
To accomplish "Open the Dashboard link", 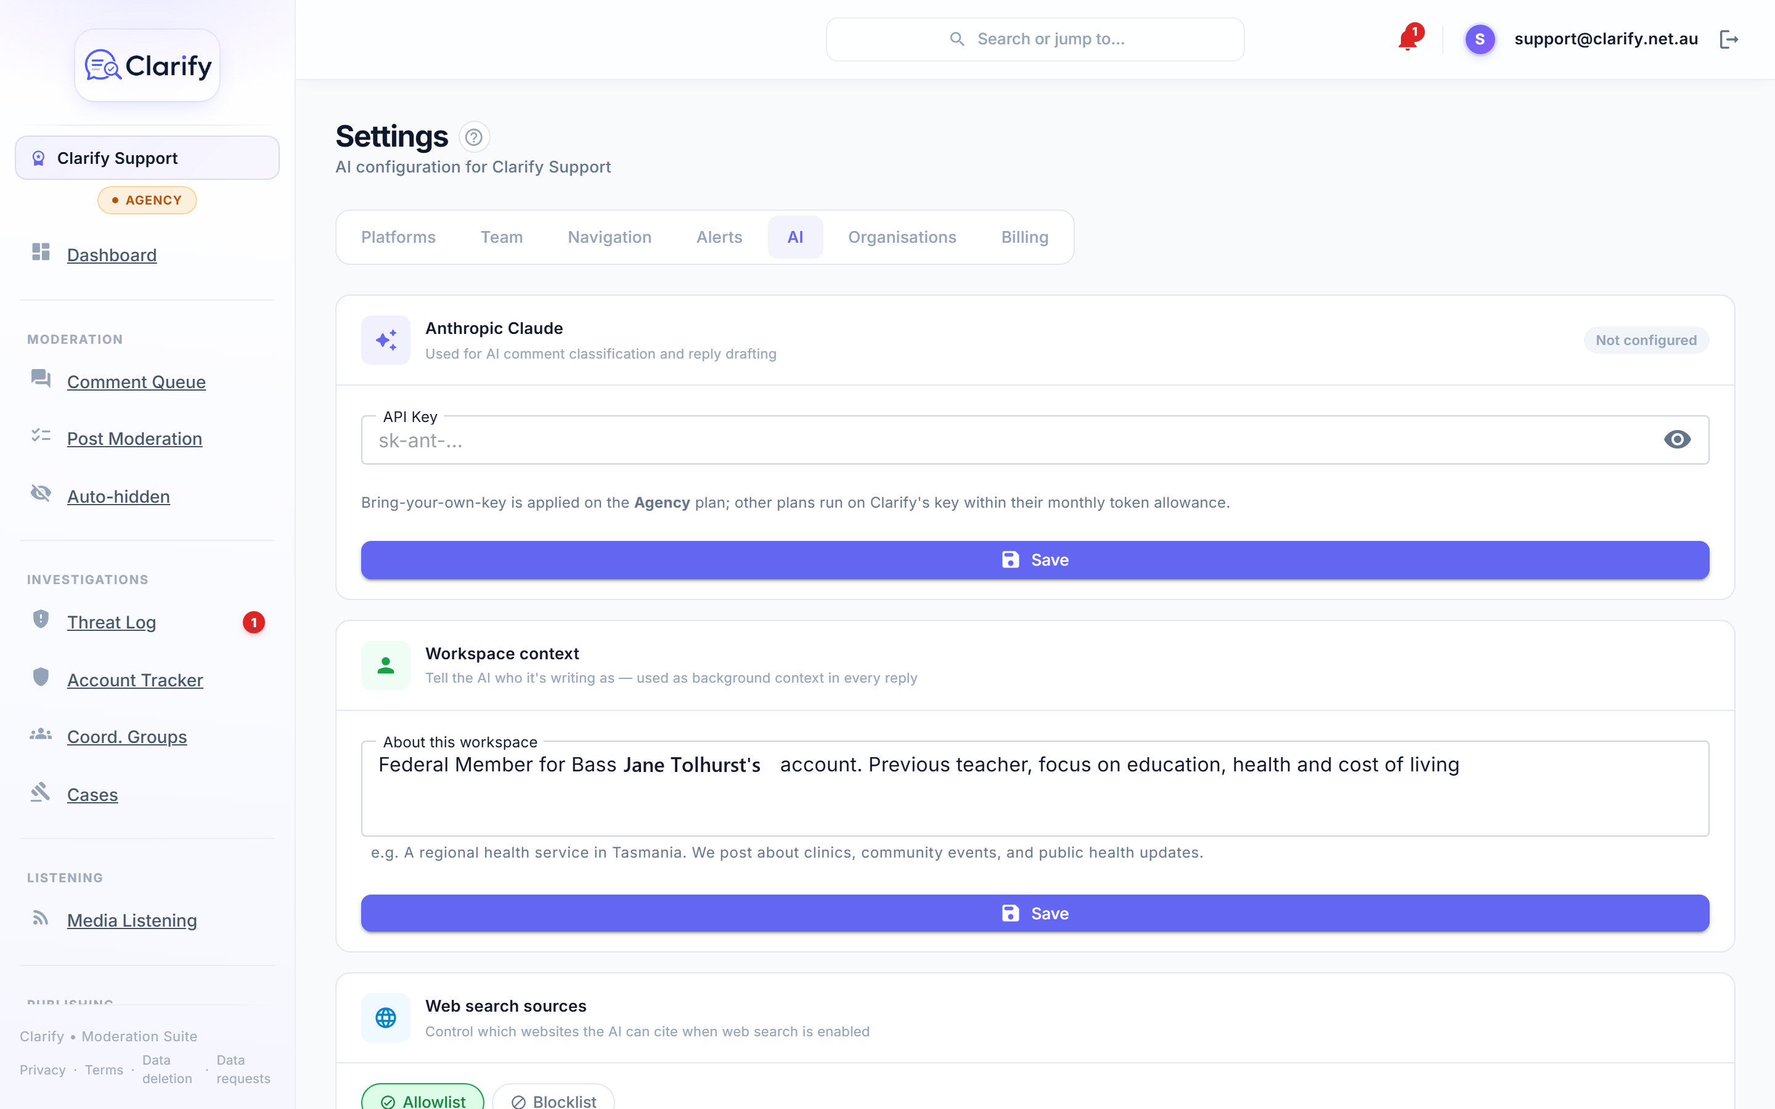I will click(x=112, y=255).
